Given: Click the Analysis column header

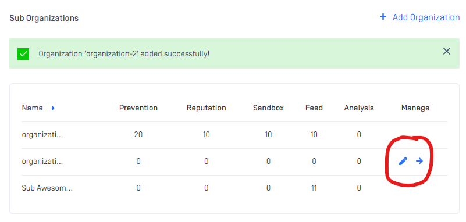Looking at the screenshot, I should coord(359,108).
